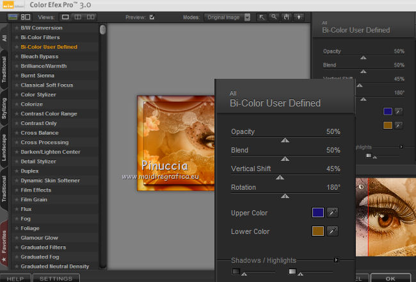Activate the magnifier zoom tool
The height and width of the screenshot is (282, 416).
[x=274, y=17]
